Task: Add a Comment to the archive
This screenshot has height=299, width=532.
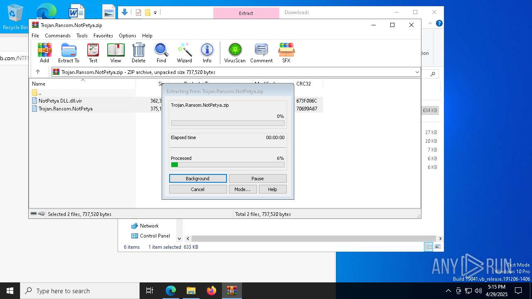Action: point(261,53)
